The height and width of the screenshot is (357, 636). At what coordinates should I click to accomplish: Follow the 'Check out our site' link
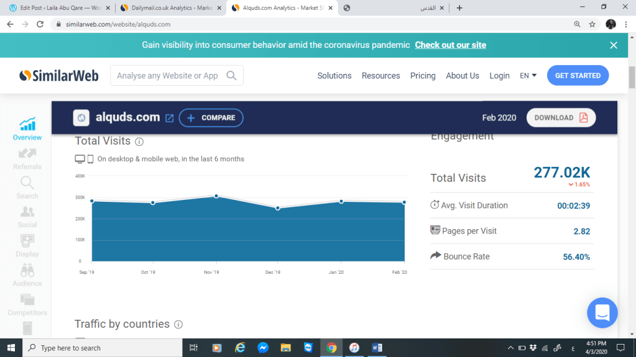[450, 45]
